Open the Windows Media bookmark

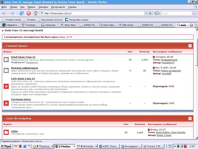(x=12, y=20)
